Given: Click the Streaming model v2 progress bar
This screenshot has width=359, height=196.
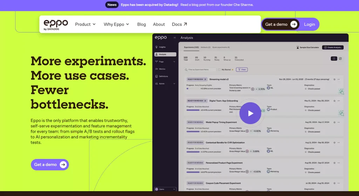Looking at the screenshot, I should pyautogui.click(x=193, y=88).
